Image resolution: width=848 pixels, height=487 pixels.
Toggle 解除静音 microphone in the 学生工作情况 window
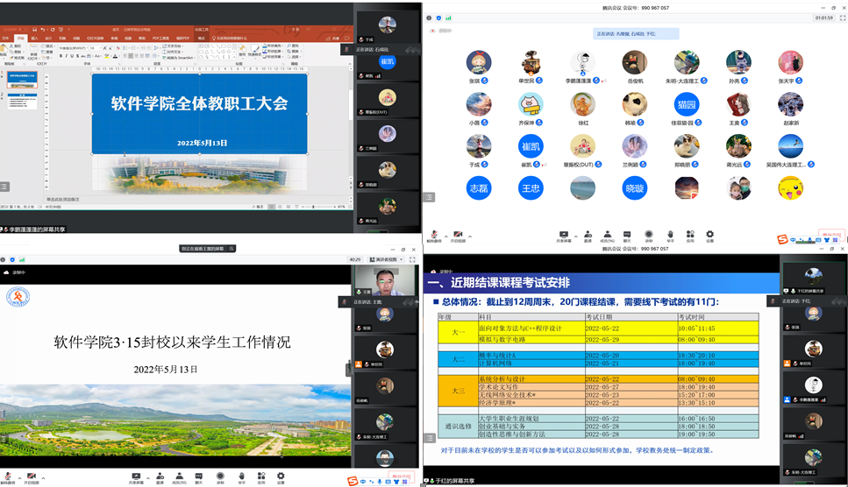pos(8,477)
